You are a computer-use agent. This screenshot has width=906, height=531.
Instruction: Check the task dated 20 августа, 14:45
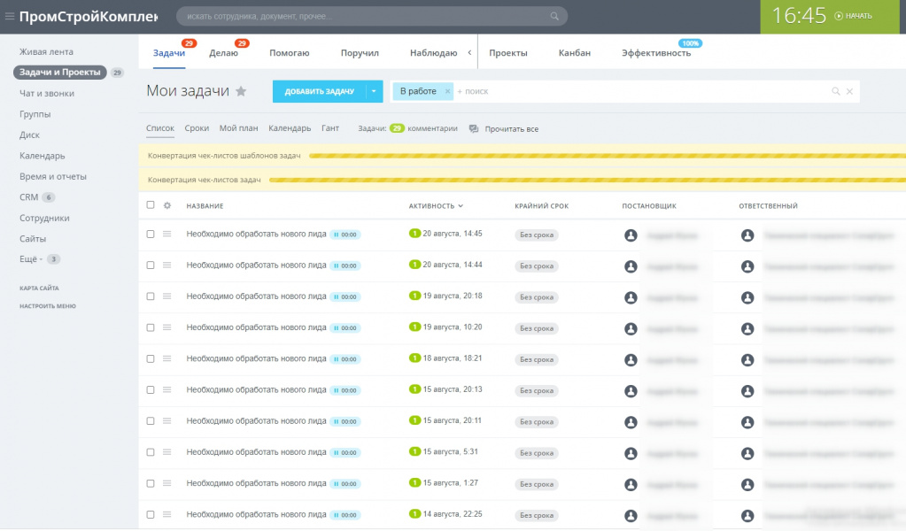(151, 234)
